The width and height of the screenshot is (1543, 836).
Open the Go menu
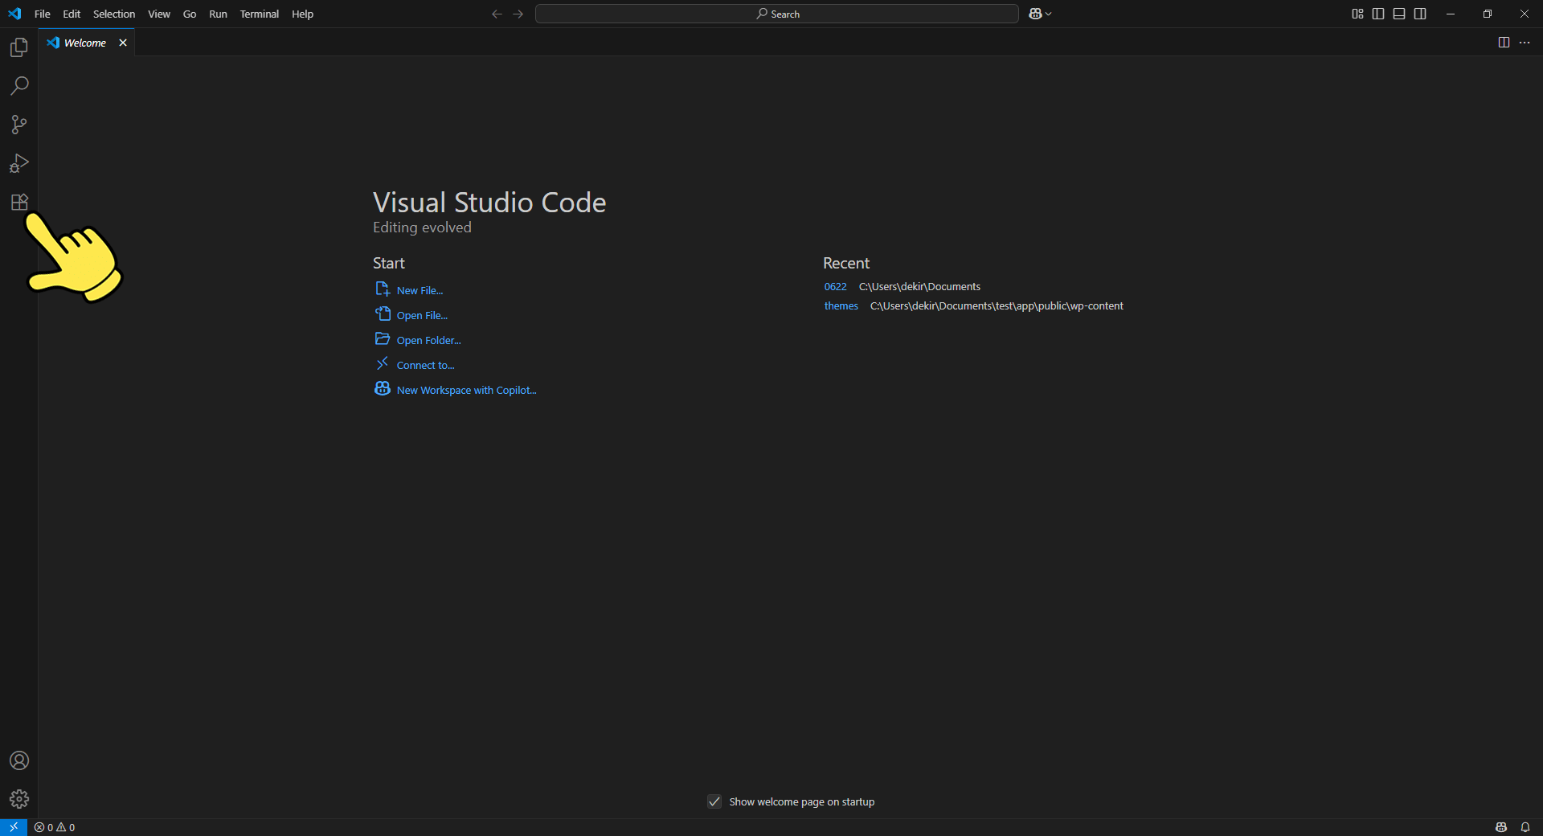coord(190,14)
